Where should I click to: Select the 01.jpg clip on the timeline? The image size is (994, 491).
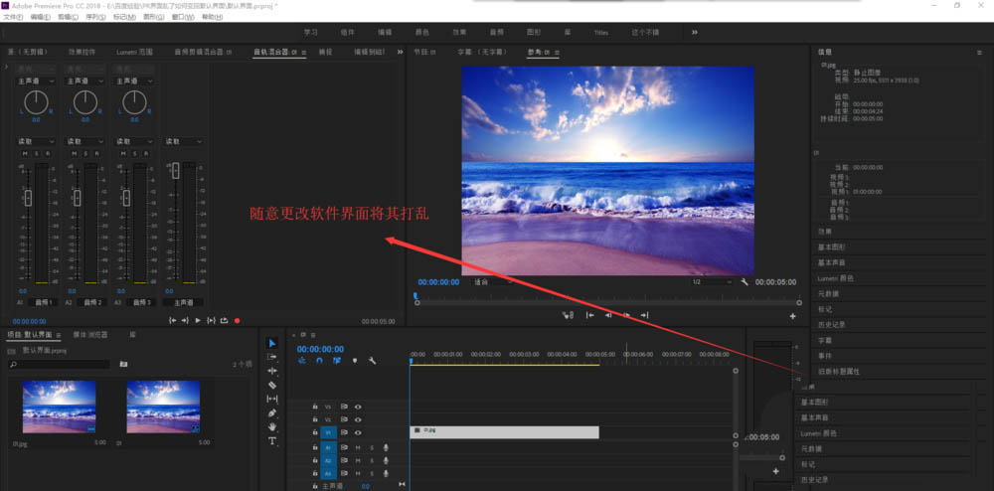coord(504,432)
